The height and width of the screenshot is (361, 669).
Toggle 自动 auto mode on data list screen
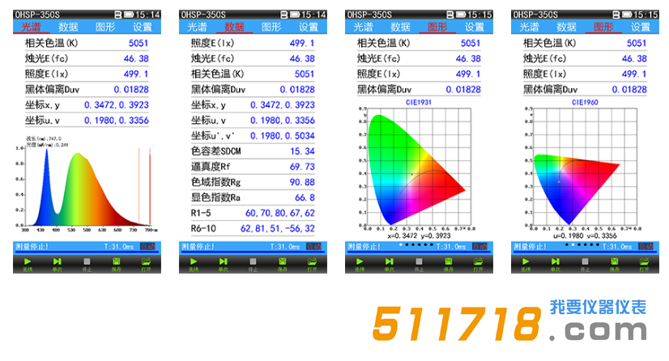315,246
